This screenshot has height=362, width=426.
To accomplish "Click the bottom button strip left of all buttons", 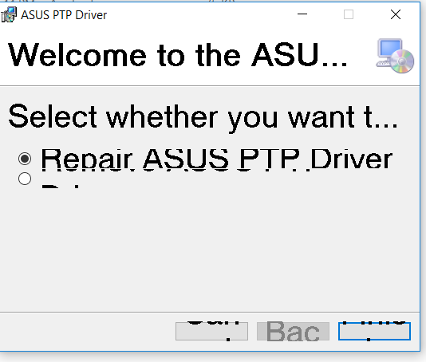I will pyautogui.click(x=87, y=332).
